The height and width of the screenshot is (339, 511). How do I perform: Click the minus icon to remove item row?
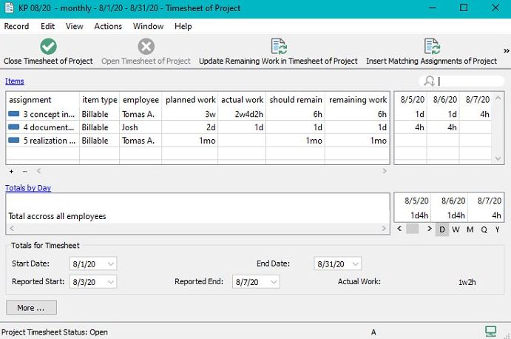point(24,171)
